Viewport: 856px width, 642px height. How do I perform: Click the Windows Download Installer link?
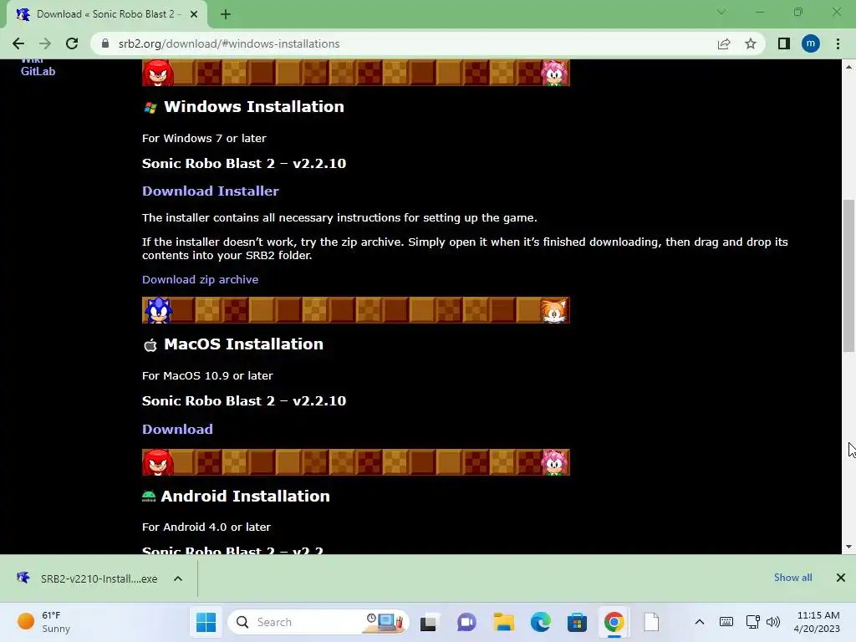[x=210, y=191]
